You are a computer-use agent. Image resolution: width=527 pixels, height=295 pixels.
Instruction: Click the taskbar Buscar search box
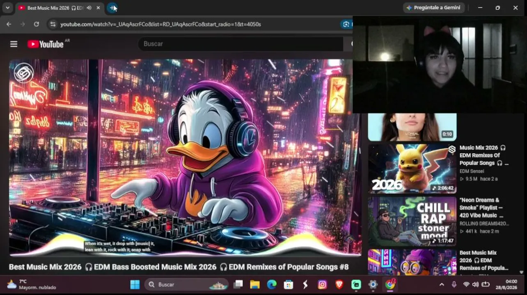click(x=187, y=284)
